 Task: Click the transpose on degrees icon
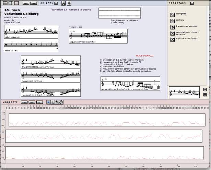[x=173, y=26]
